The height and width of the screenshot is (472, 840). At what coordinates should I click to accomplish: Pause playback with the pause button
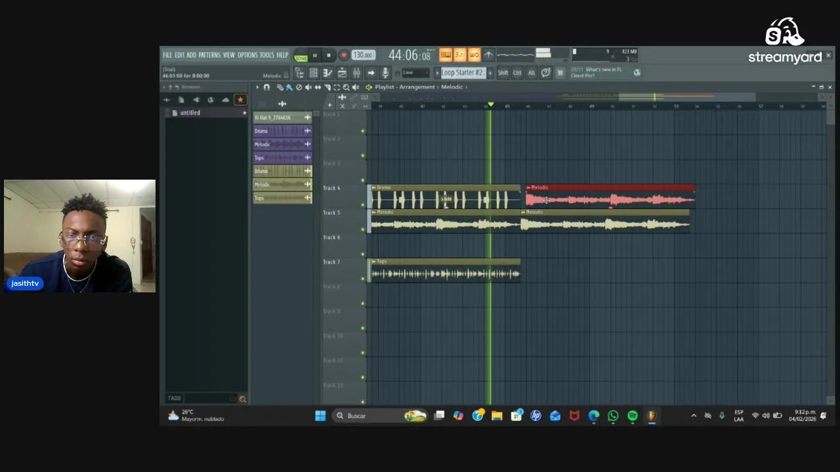click(315, 56)
